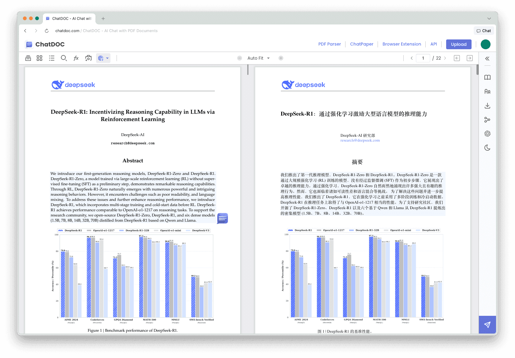Click the research@deepseek.com link in translated page
The image size is (515, 358).
pos(360,141)
